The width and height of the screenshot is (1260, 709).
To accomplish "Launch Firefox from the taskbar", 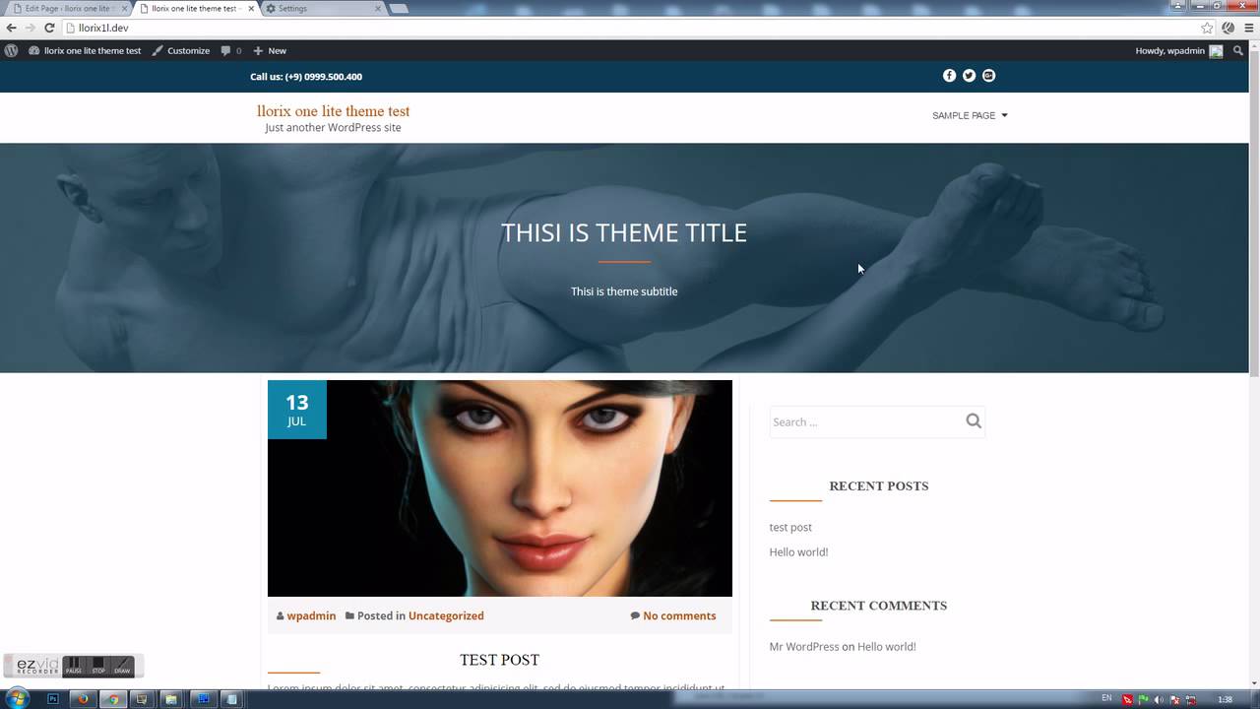I will click(83, 699).
